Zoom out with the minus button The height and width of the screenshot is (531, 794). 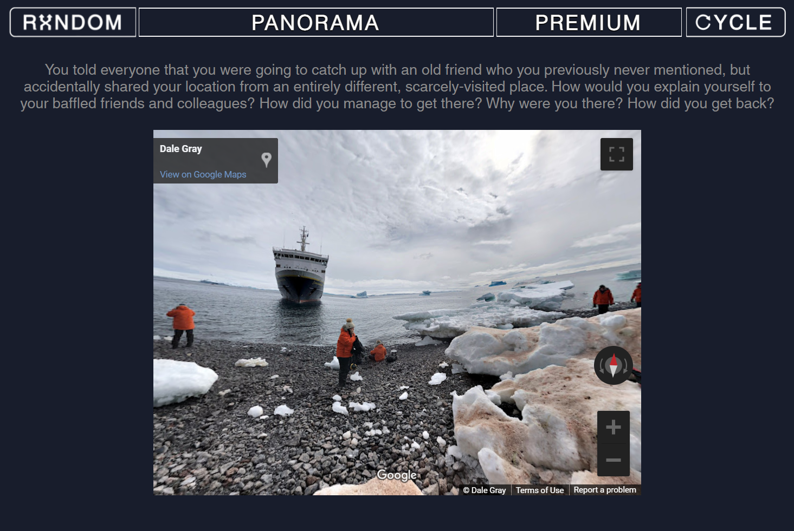(614, 460)
